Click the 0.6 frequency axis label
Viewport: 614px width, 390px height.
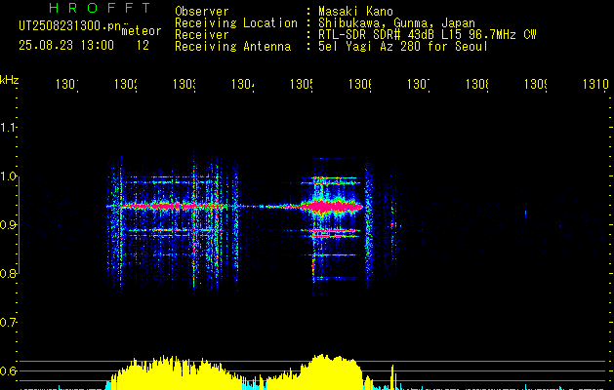[8, 370]
